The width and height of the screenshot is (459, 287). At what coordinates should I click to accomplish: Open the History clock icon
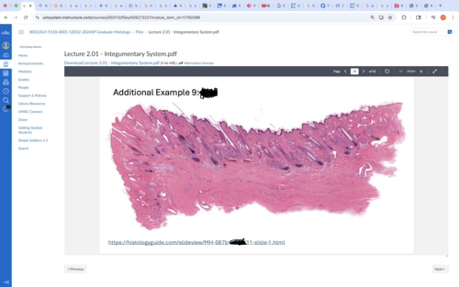6,91
